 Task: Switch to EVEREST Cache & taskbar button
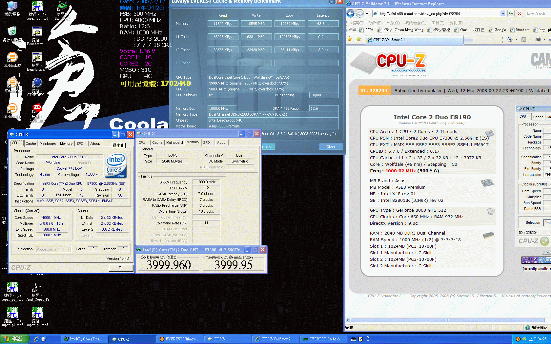click(323, 339)
